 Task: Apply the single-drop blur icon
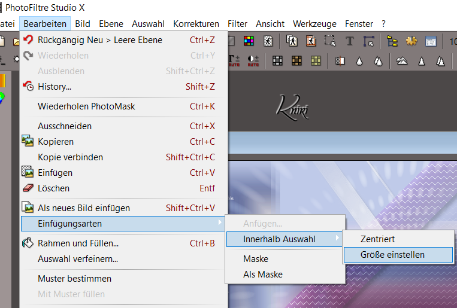point(359,61)
